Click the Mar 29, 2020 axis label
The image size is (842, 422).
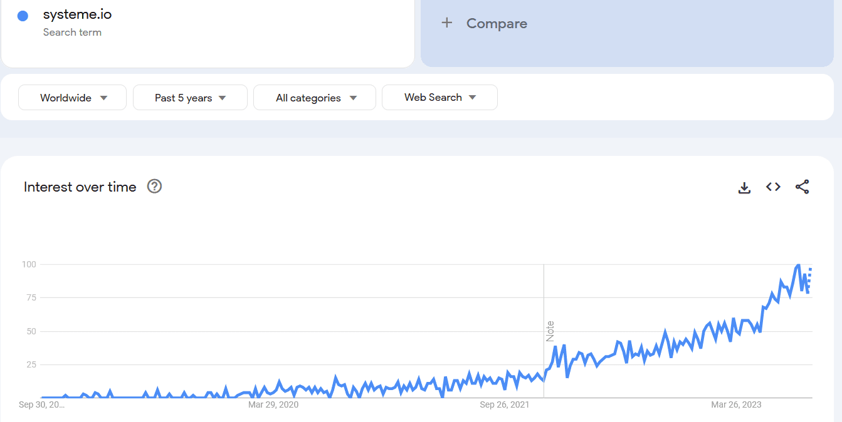click(273, 404)
